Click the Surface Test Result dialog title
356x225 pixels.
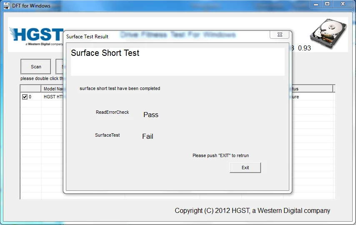[x=87, y=37]
